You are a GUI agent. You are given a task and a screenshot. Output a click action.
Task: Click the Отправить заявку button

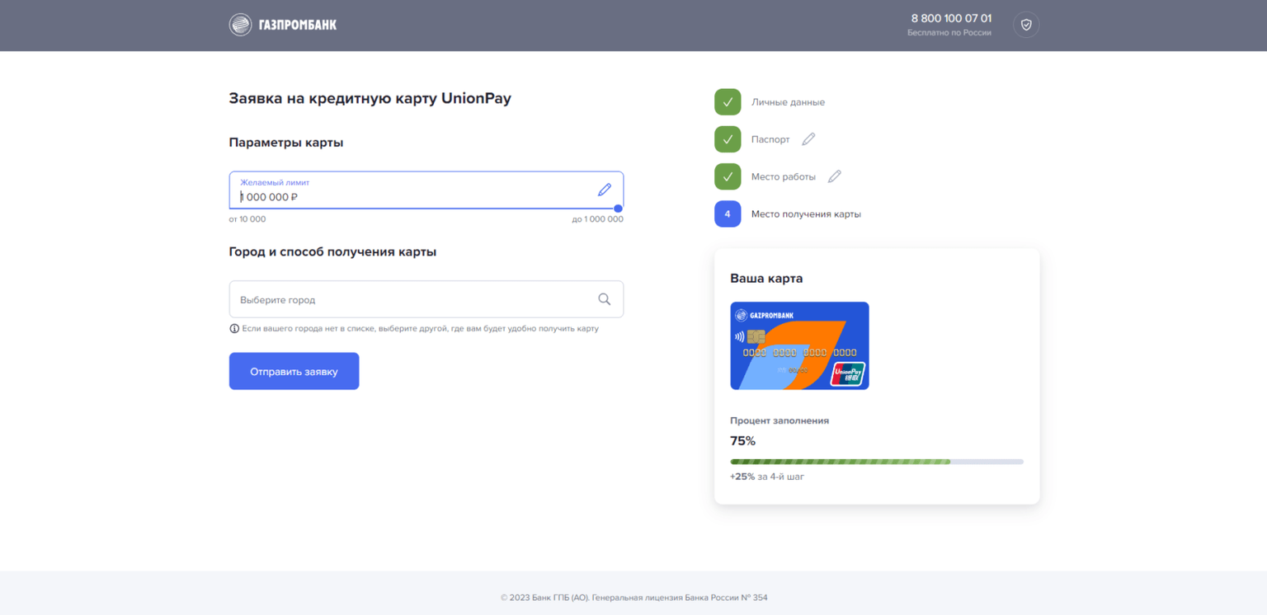coord(294,371)
